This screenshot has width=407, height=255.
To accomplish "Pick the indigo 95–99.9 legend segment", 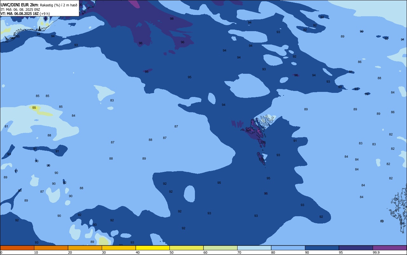I will tap(356, 248).
